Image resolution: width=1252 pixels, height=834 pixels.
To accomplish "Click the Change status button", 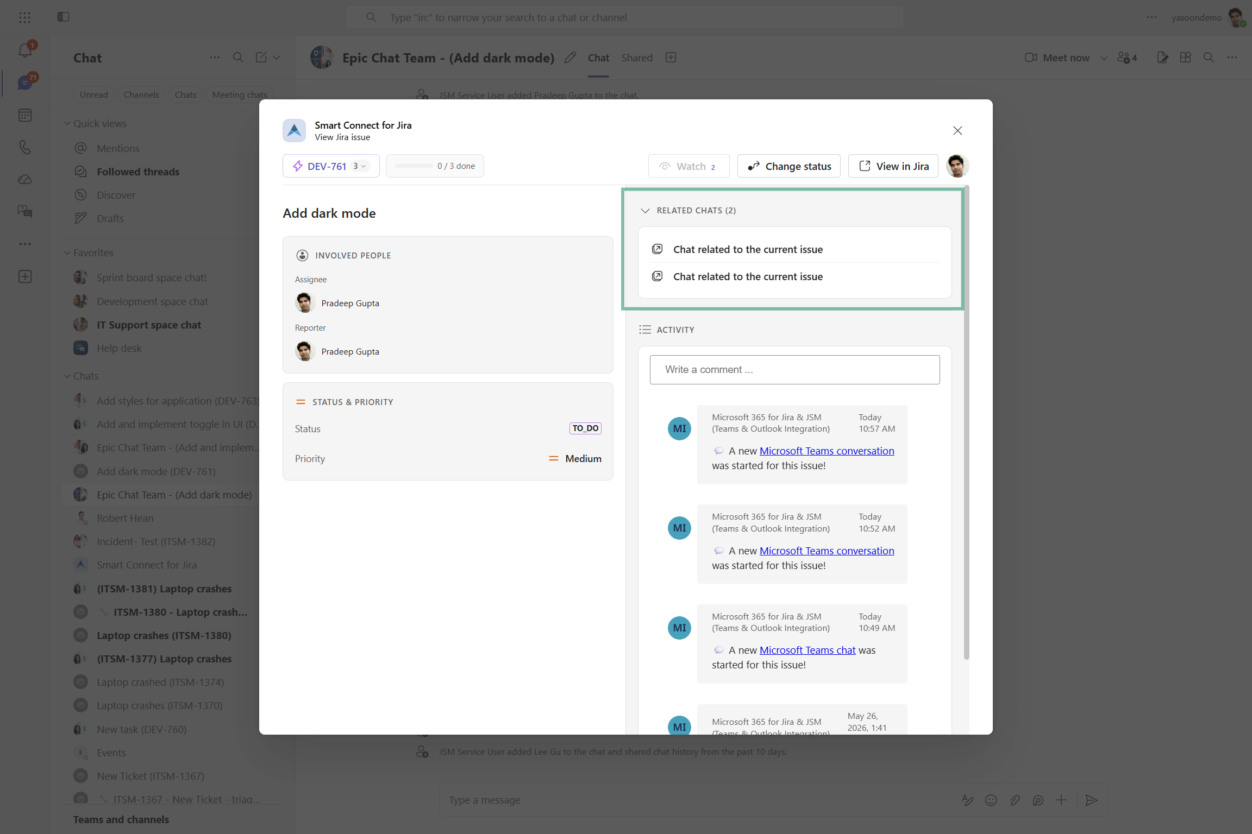I will (789, 166).
